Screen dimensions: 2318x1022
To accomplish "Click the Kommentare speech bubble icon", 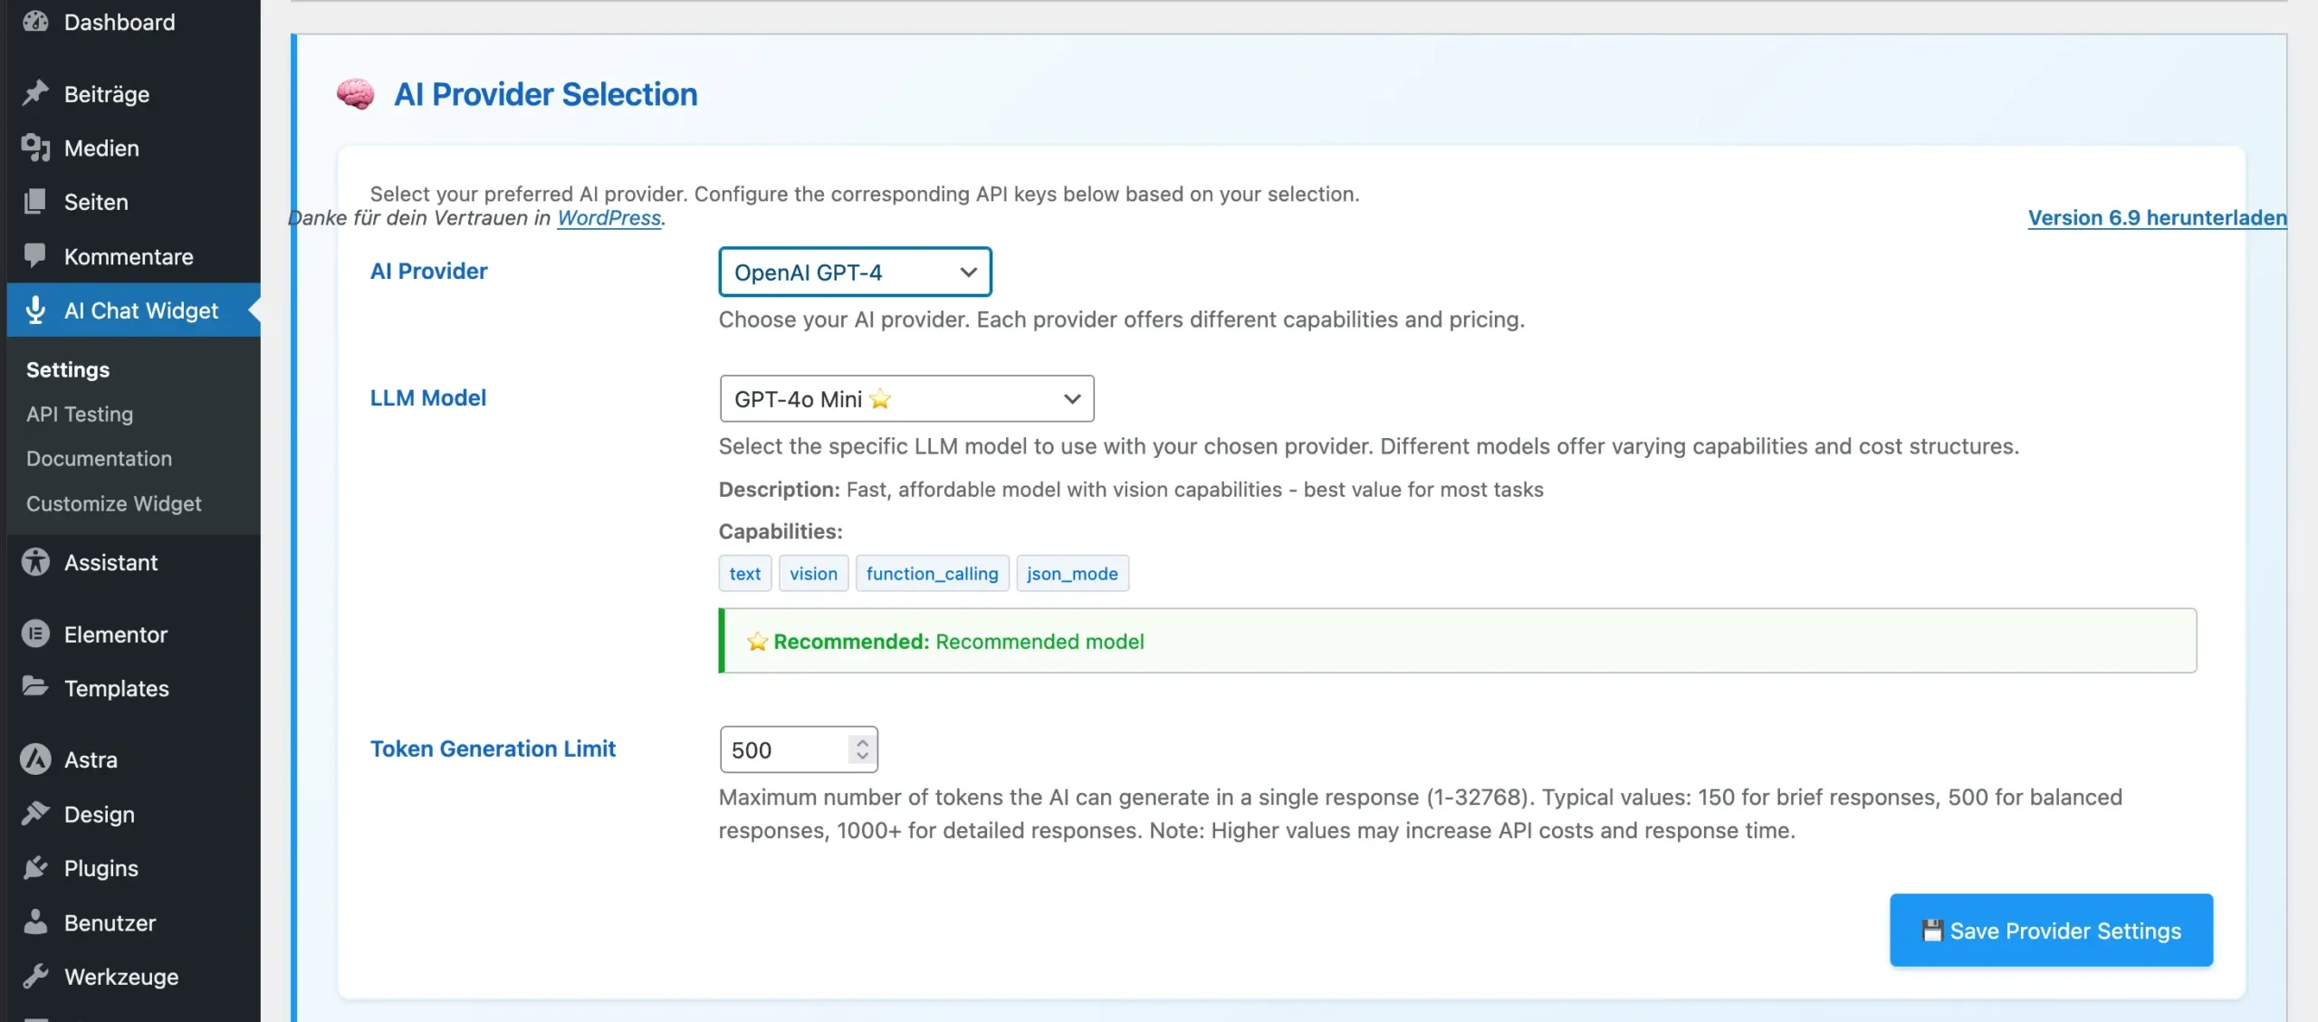I will coord(35,256).
